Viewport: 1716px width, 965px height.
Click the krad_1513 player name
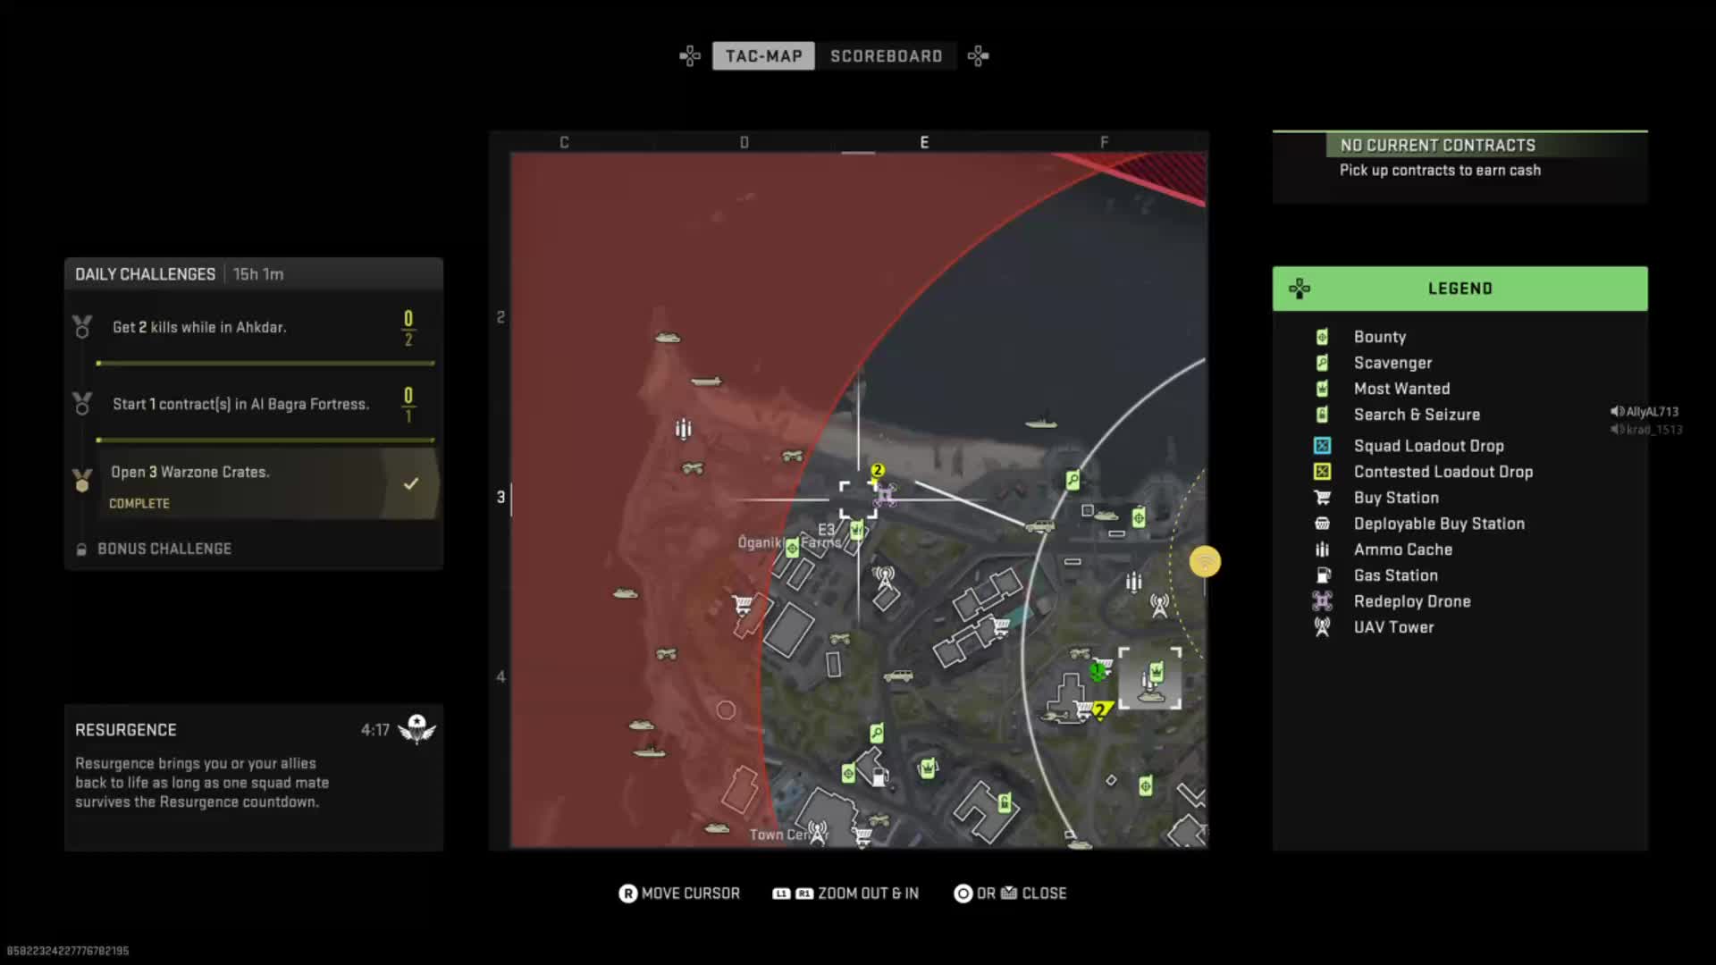coord(1654,430)
